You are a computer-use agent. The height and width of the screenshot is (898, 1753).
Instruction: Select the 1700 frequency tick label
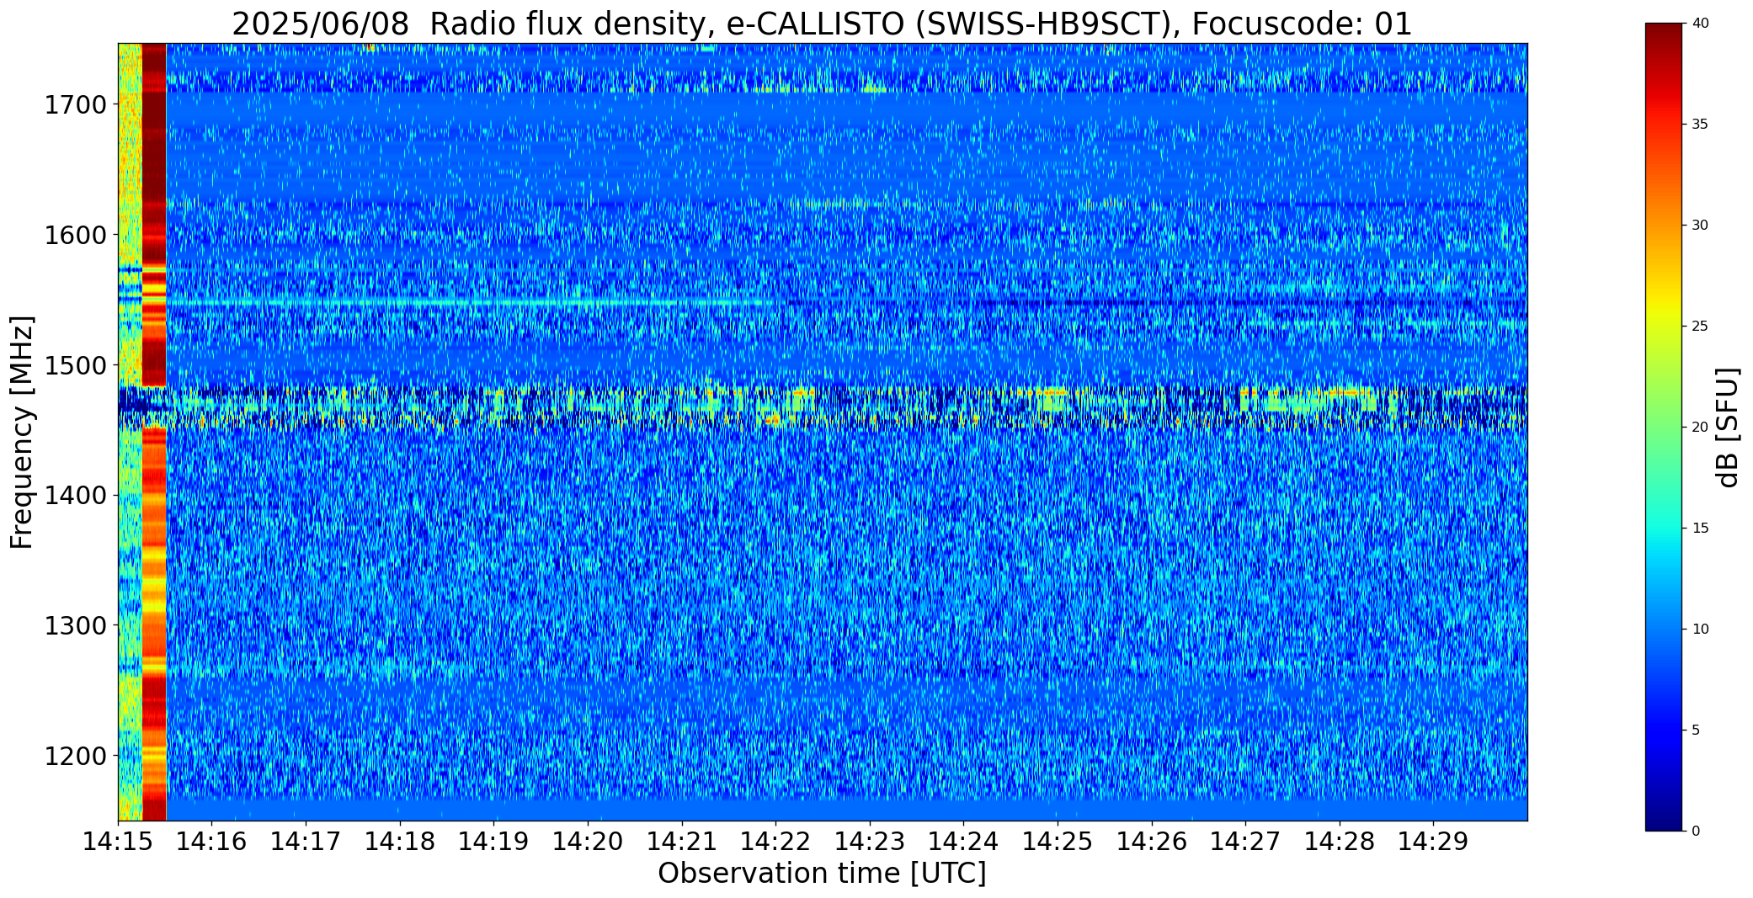coord(75,106)
